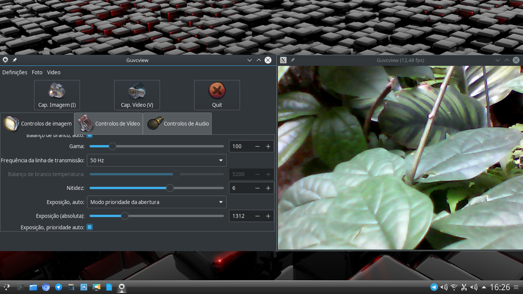
Task: Click the Quit button
Action: [217, 95]
